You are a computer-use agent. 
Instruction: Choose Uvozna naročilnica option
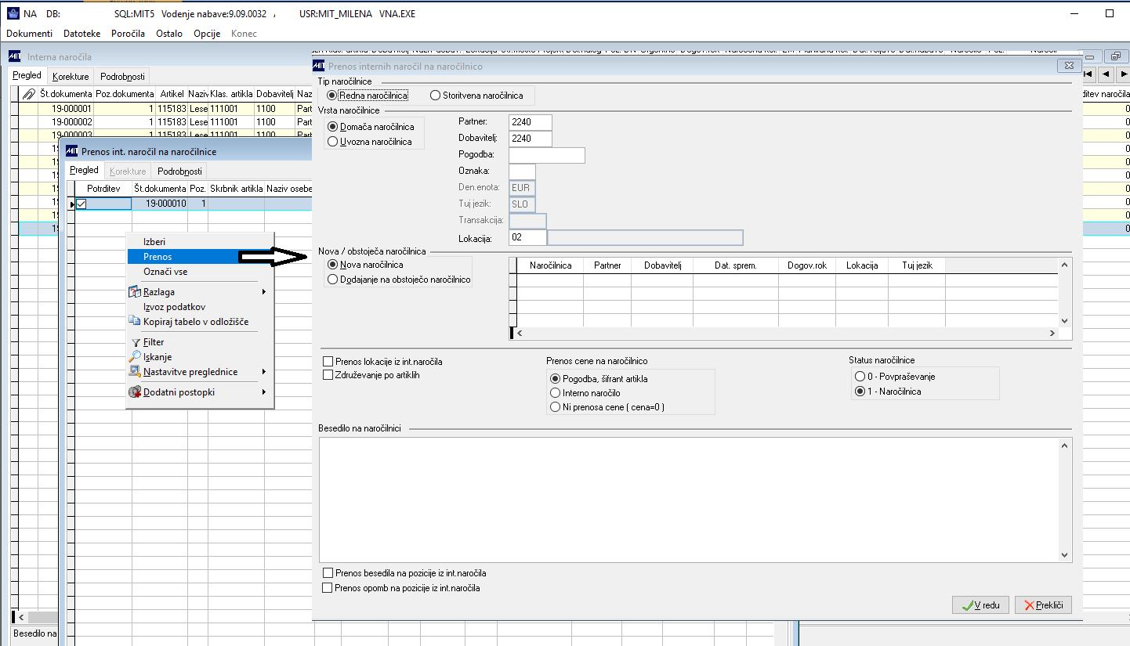pyautogui.click(x=333, y=142)
